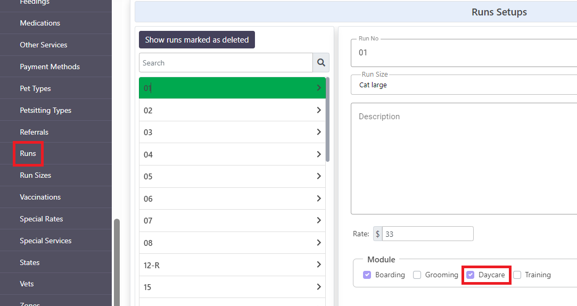Click the chevron arrow on run 12-R
Image resolution: width=577 pixels, height=306 pixels.
point(319,264)
